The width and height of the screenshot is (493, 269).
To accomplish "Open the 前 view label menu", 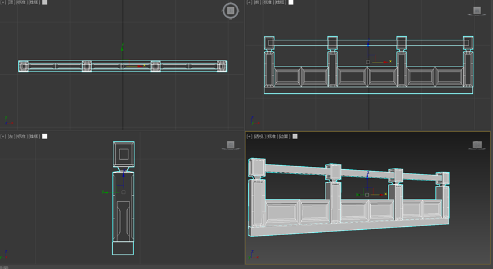I will tap(257, 2).
